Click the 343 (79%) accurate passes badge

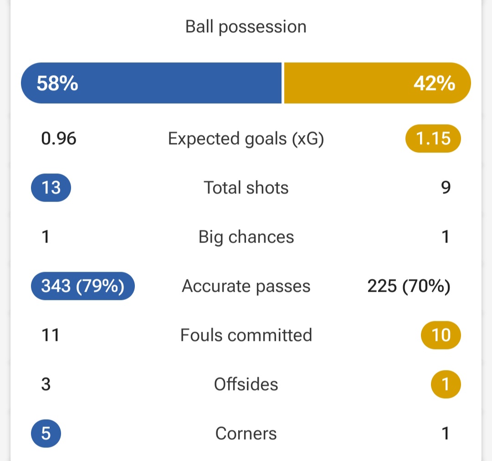point(83,286)
